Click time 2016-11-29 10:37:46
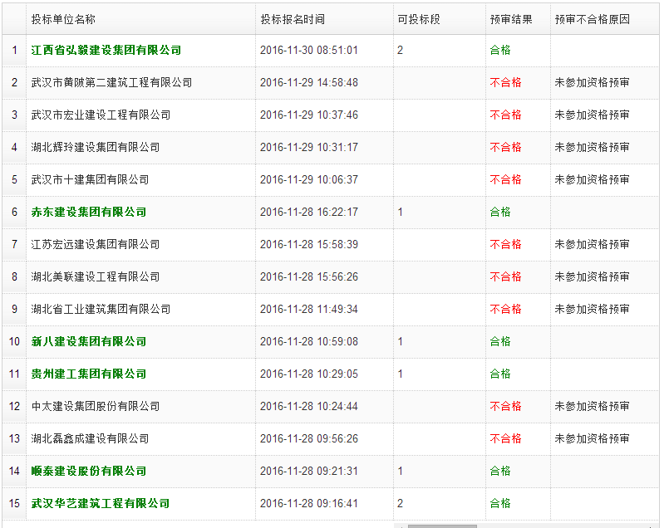 [x=309, y=115]
